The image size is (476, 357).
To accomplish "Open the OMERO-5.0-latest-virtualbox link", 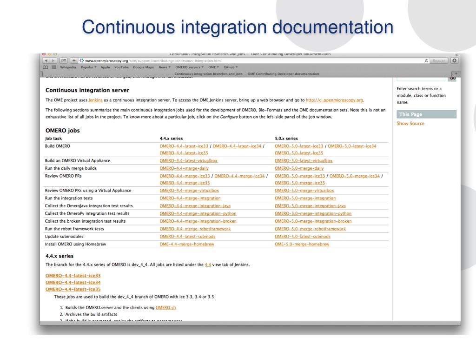I will (x=304, y=160).
